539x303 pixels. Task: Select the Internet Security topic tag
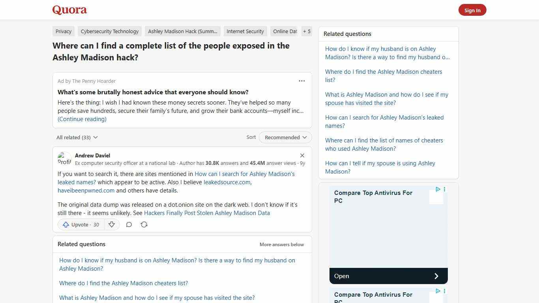[x=245, y=31]
